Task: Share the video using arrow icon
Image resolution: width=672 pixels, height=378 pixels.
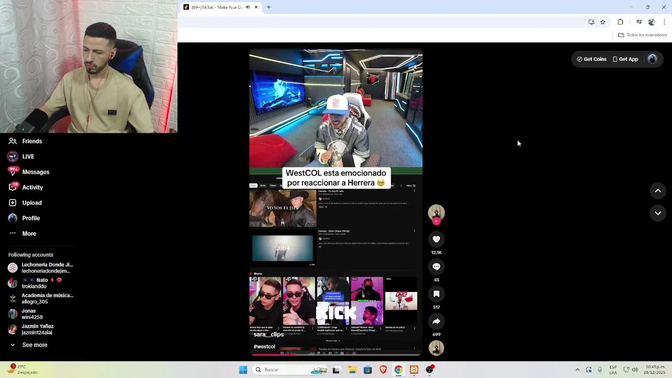Action: (x=436, y=321)
